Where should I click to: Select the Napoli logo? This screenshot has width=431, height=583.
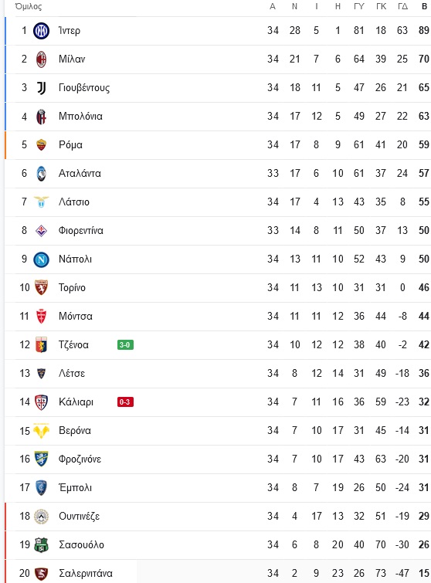click(x=41, y=259)
